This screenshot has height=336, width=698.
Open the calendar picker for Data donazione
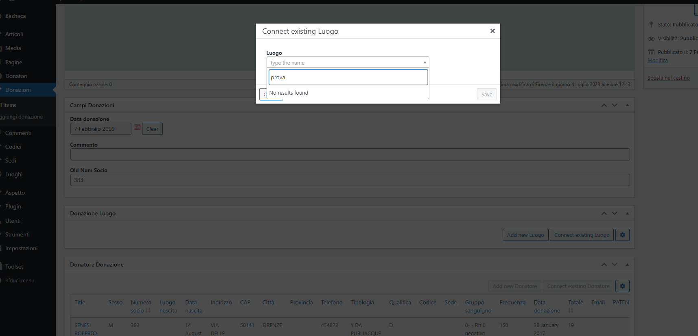point(137,127)
